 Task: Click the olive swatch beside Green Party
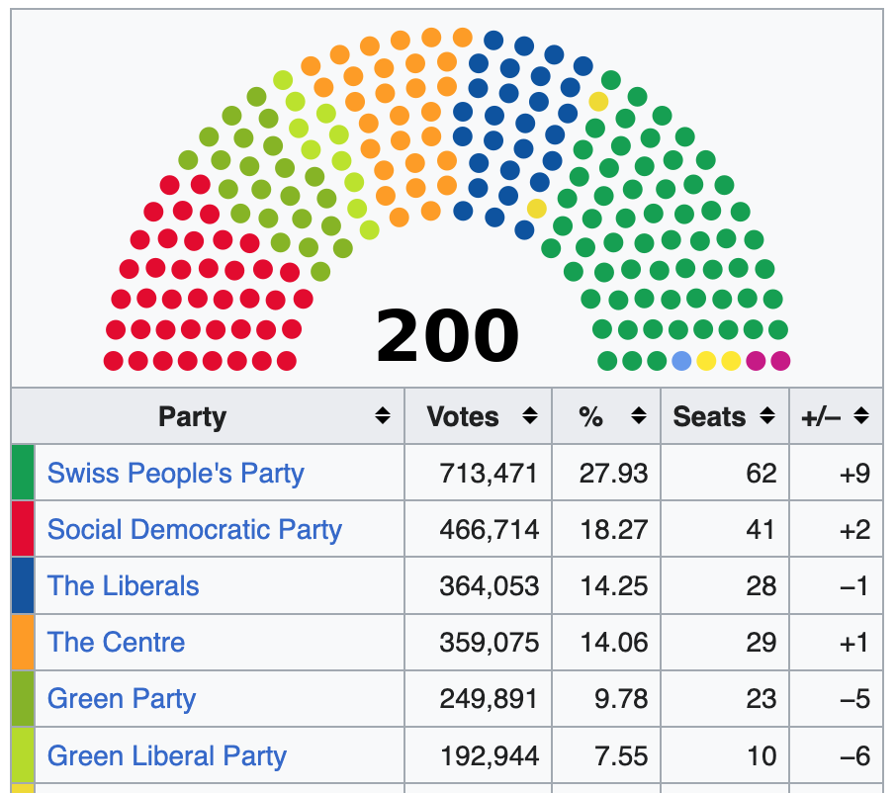click(23, 699)
